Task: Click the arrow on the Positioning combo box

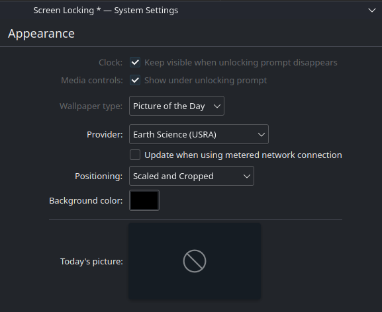Action: (246, 176)
